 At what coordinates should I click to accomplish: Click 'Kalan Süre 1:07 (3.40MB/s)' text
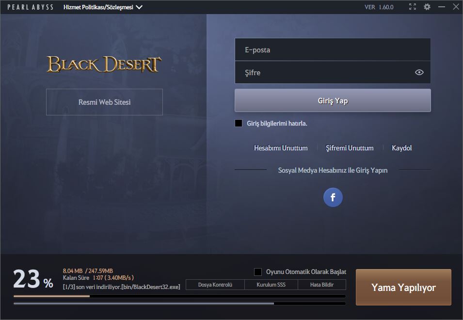click(x=98, y=278)
